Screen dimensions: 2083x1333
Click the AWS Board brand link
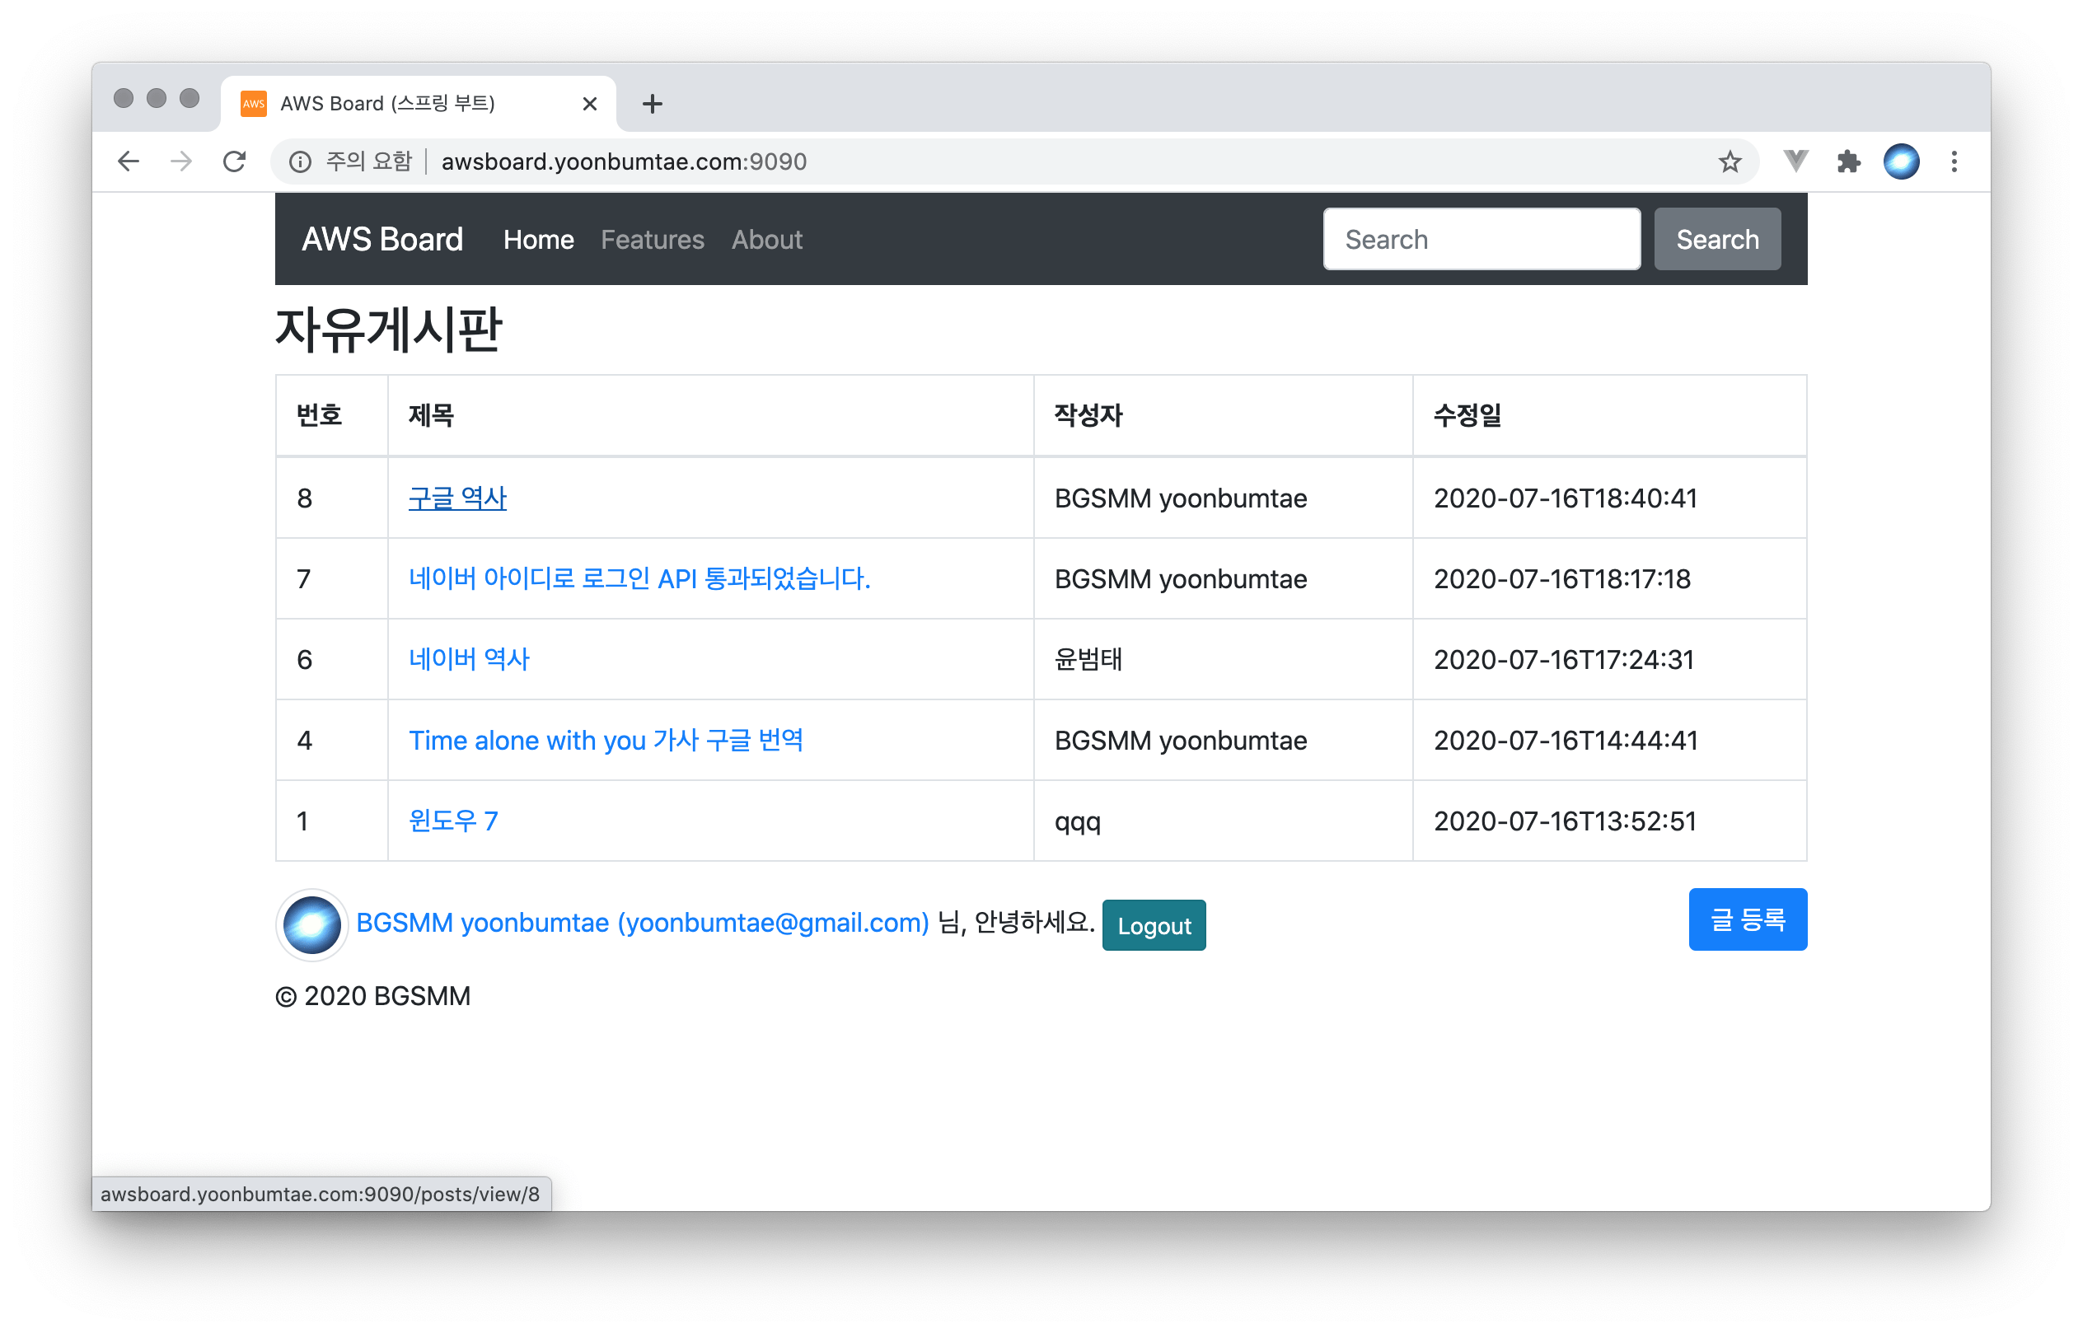click(381, 240)
